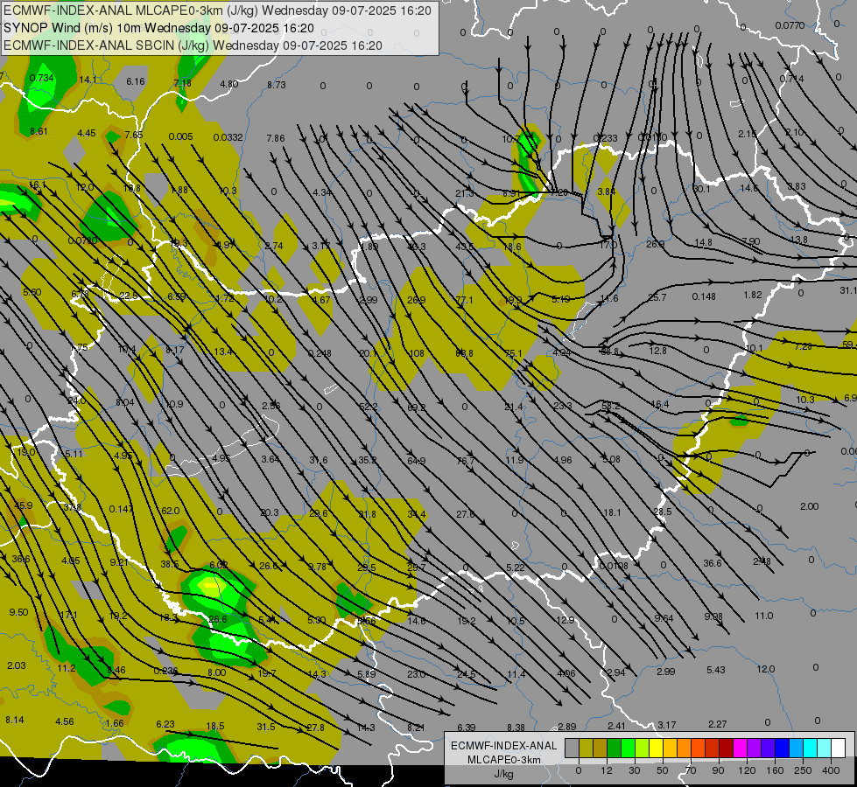Screen dimensions: 857x787
Task: Click the legend scale value 120
Action: tap(747, 770)
